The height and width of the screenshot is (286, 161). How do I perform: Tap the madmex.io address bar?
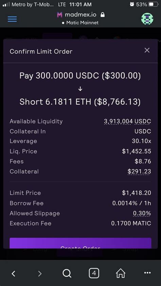[x=80, y=15]
